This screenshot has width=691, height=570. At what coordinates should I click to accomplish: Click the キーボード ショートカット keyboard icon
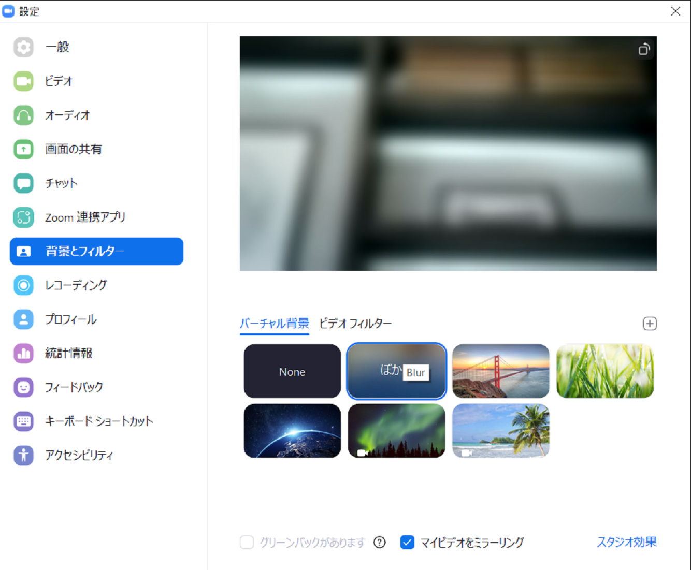pyautogui.click(x=23, y=421)
